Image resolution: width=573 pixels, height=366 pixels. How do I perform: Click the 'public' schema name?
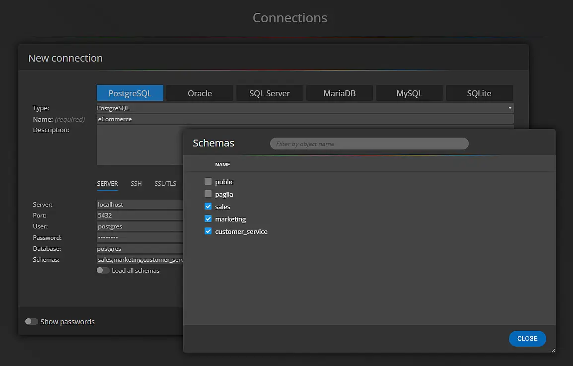224,182
